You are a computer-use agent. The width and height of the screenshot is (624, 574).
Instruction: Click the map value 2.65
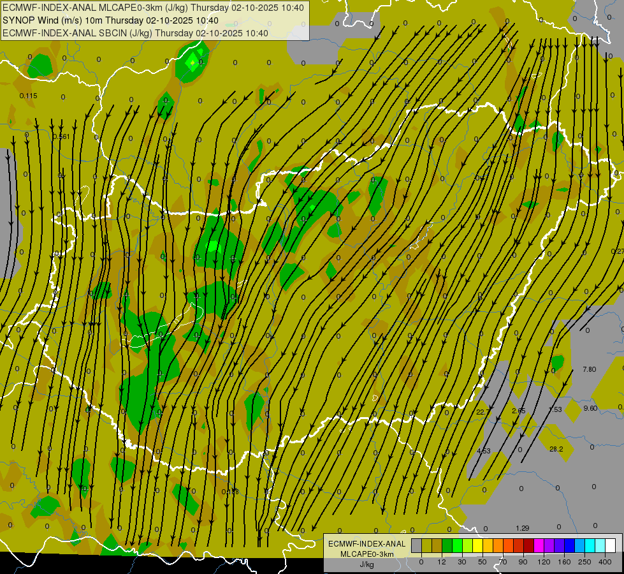pos(519,411)
